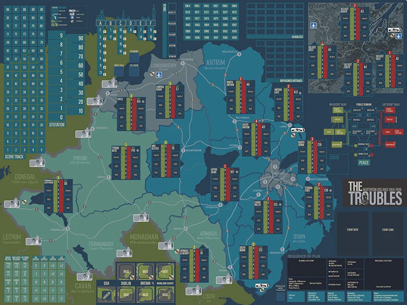Click the Belfast North A3 panel
407x305 pixels.
coord(355,24)
